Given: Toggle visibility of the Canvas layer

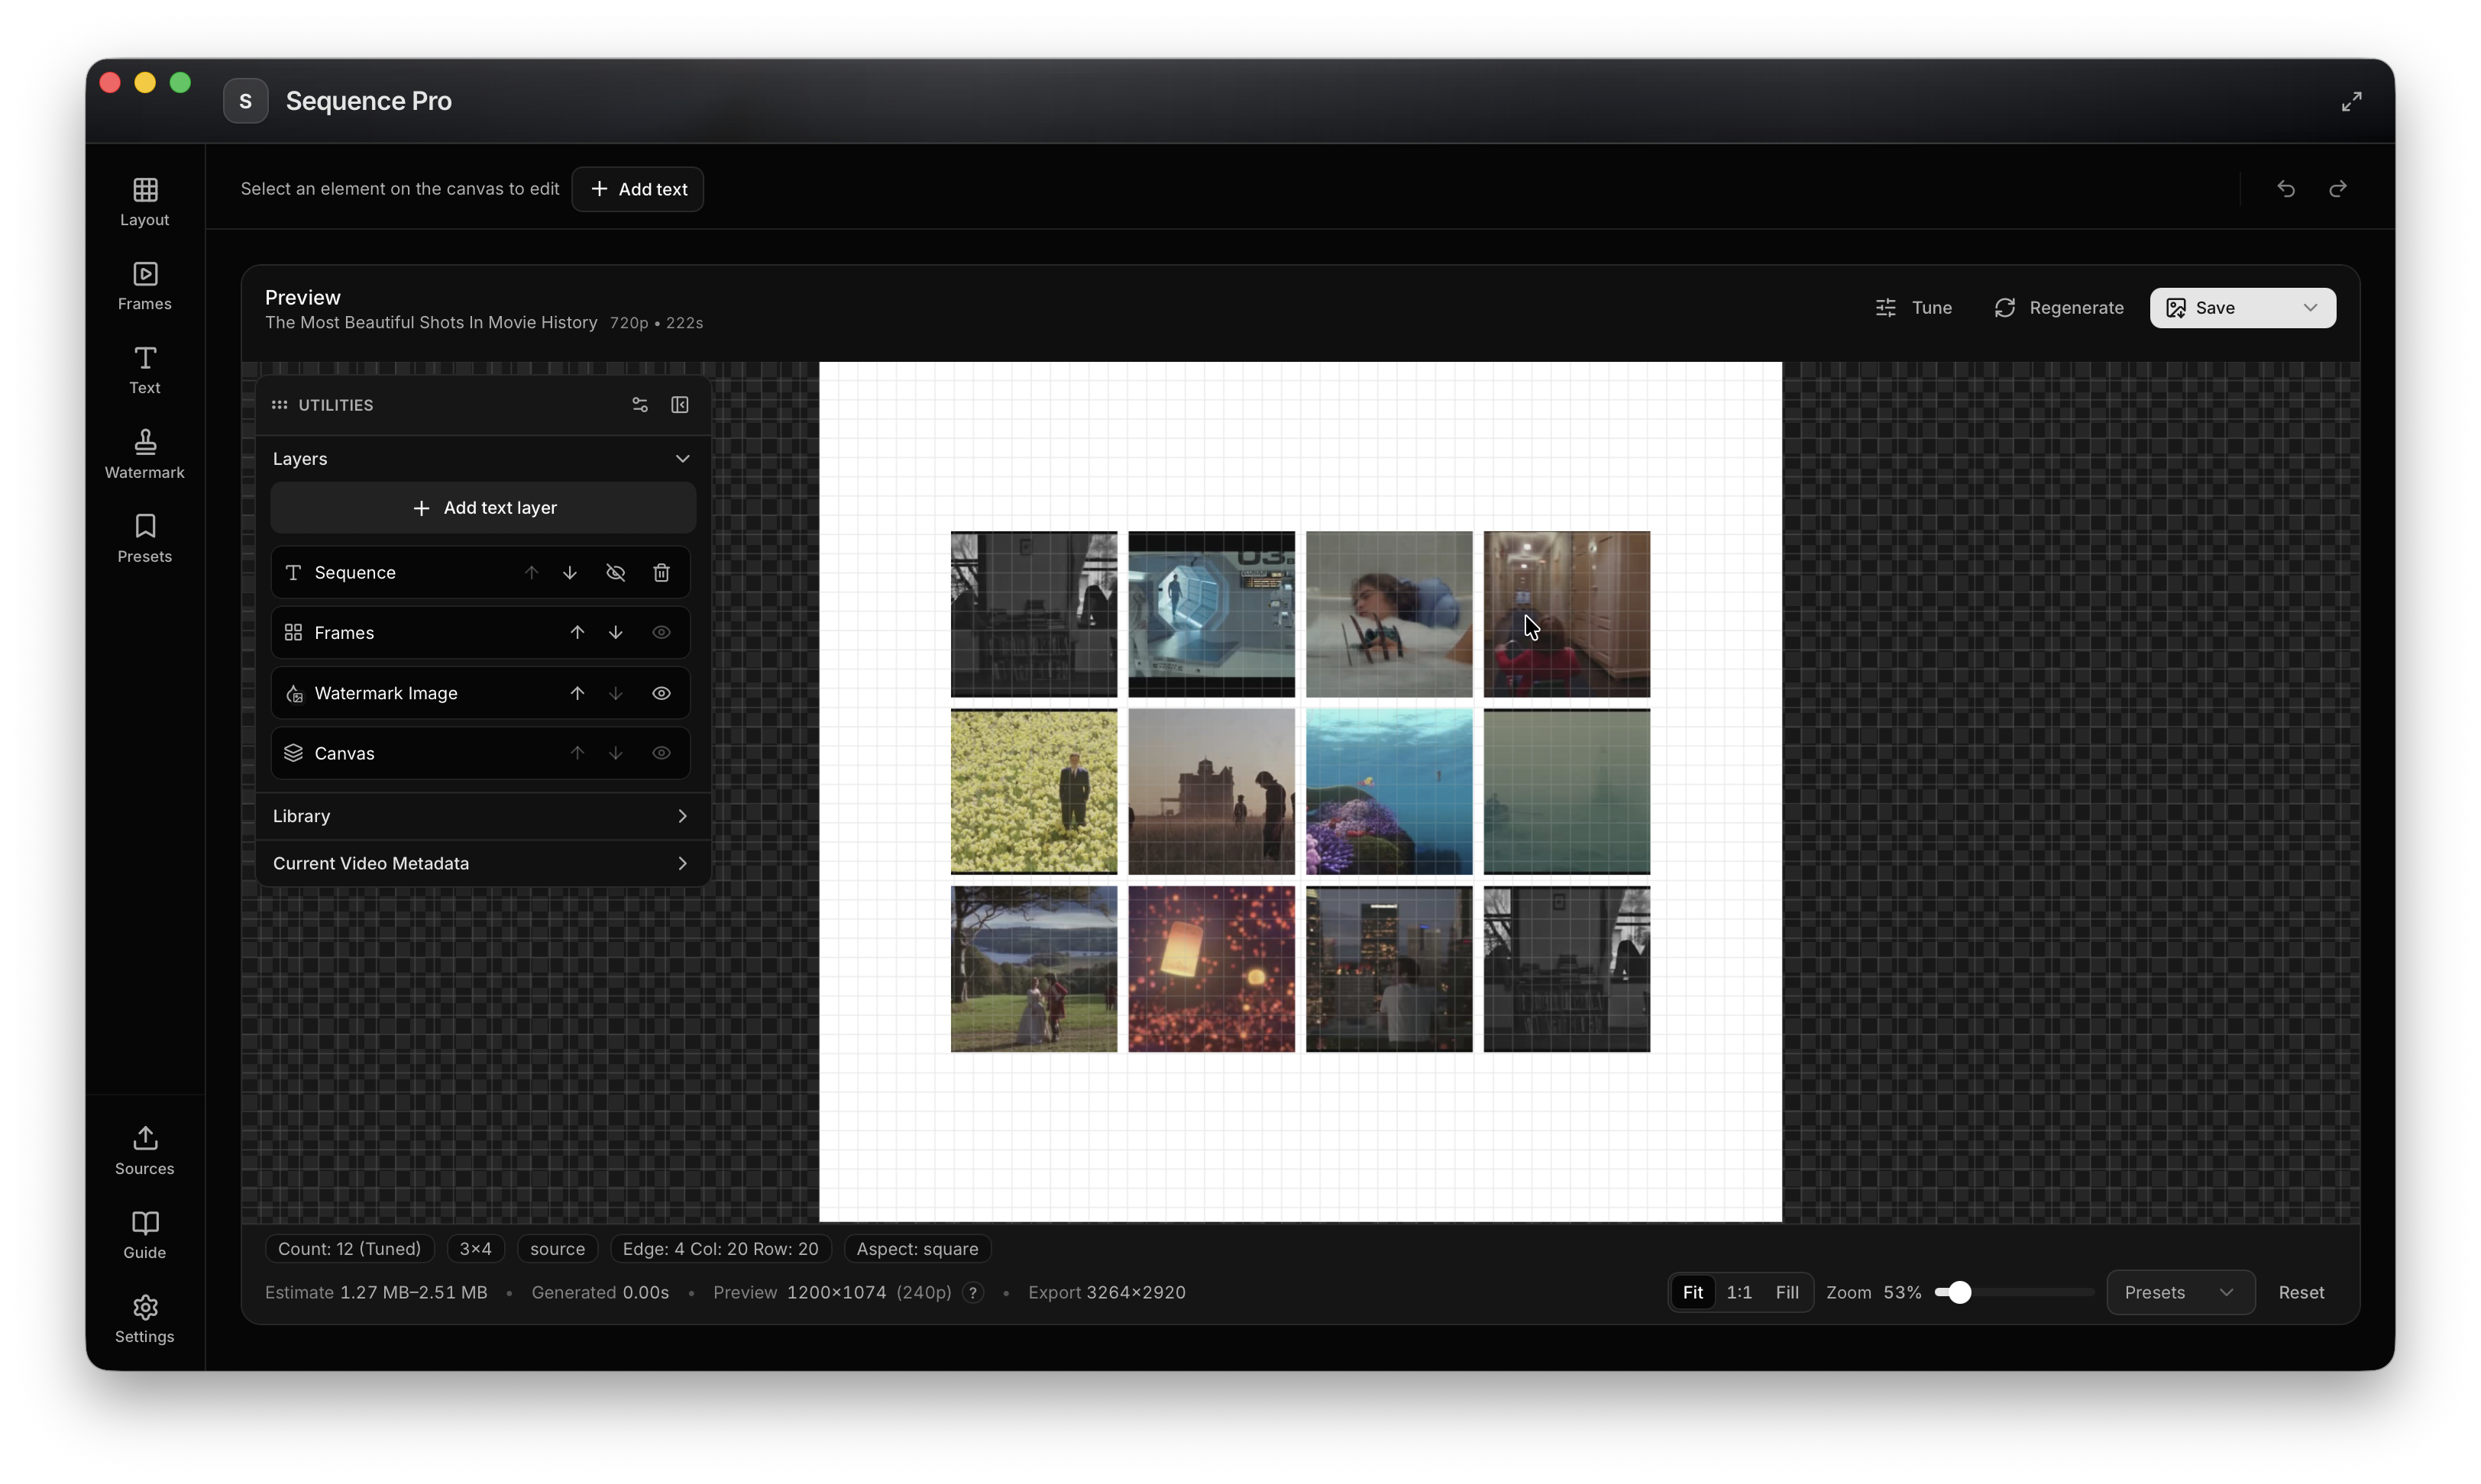Looking at the screenshot, I should 660,754.
